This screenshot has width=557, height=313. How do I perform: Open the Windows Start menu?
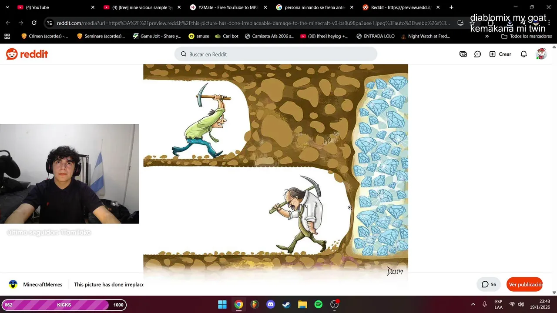[222, 304]
